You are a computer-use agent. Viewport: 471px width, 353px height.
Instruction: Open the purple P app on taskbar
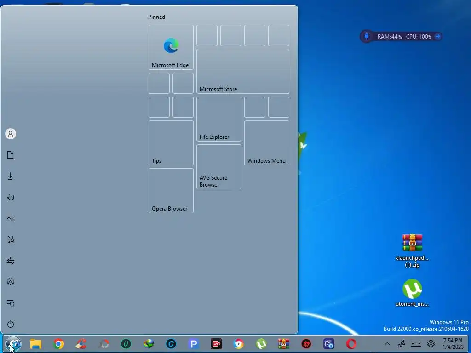click(x=194, y=344)
